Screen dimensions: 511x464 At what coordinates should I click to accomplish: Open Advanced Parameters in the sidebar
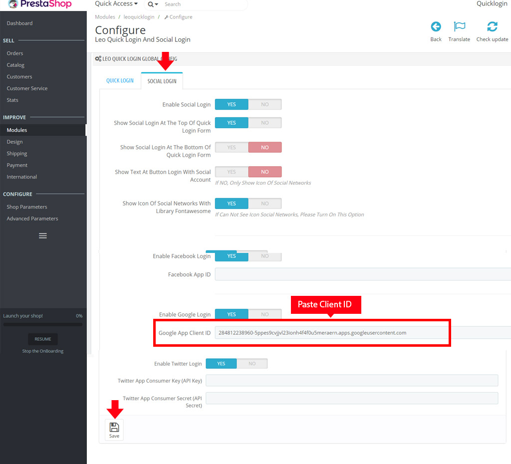click(x=32, y=219)
